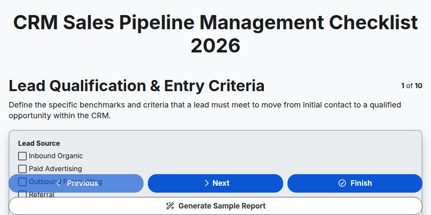The image size is (431, 215).
Task: Select the "Referral" label text
Action: [42, 194]
